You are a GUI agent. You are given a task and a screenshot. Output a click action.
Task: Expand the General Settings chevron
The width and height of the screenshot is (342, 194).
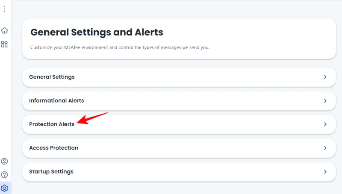click(x=325, y=77)
